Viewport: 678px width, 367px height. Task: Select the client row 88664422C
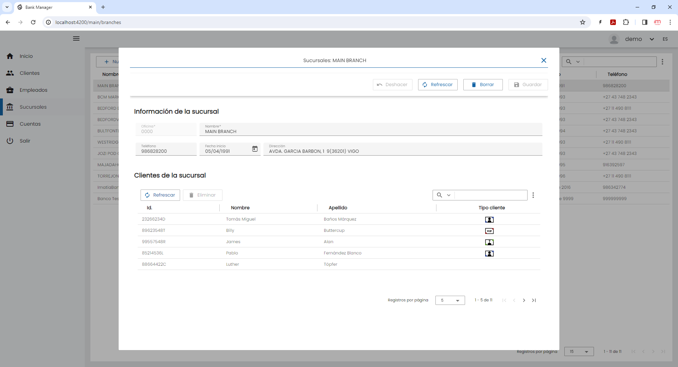pos(339,264)
